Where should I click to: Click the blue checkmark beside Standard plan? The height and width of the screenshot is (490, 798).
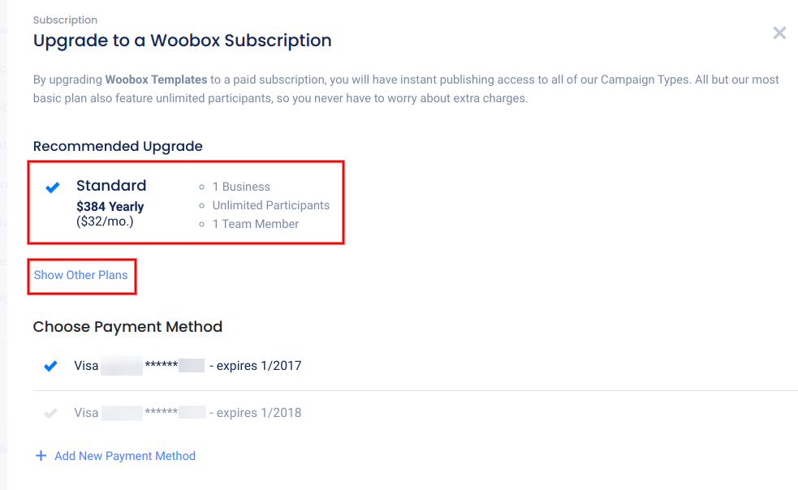(x=53, y=187)
